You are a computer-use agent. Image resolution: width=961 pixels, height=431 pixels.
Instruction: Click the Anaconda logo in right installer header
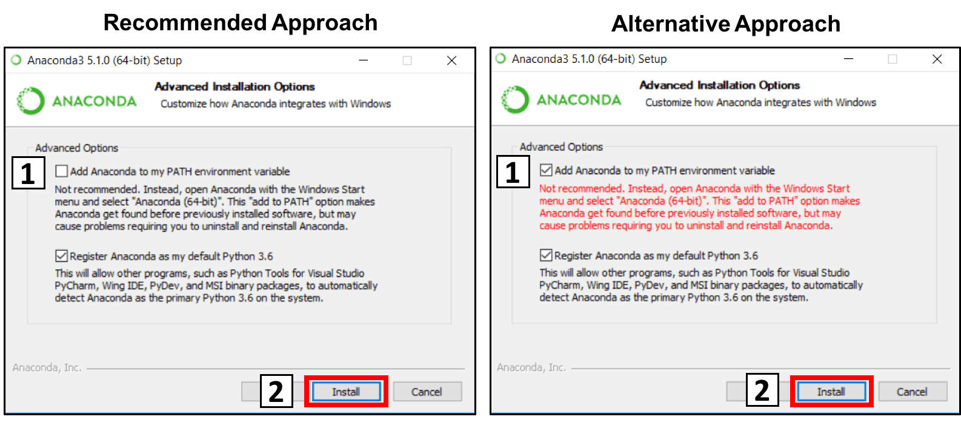pyautogui.click(x=561, y=100)
